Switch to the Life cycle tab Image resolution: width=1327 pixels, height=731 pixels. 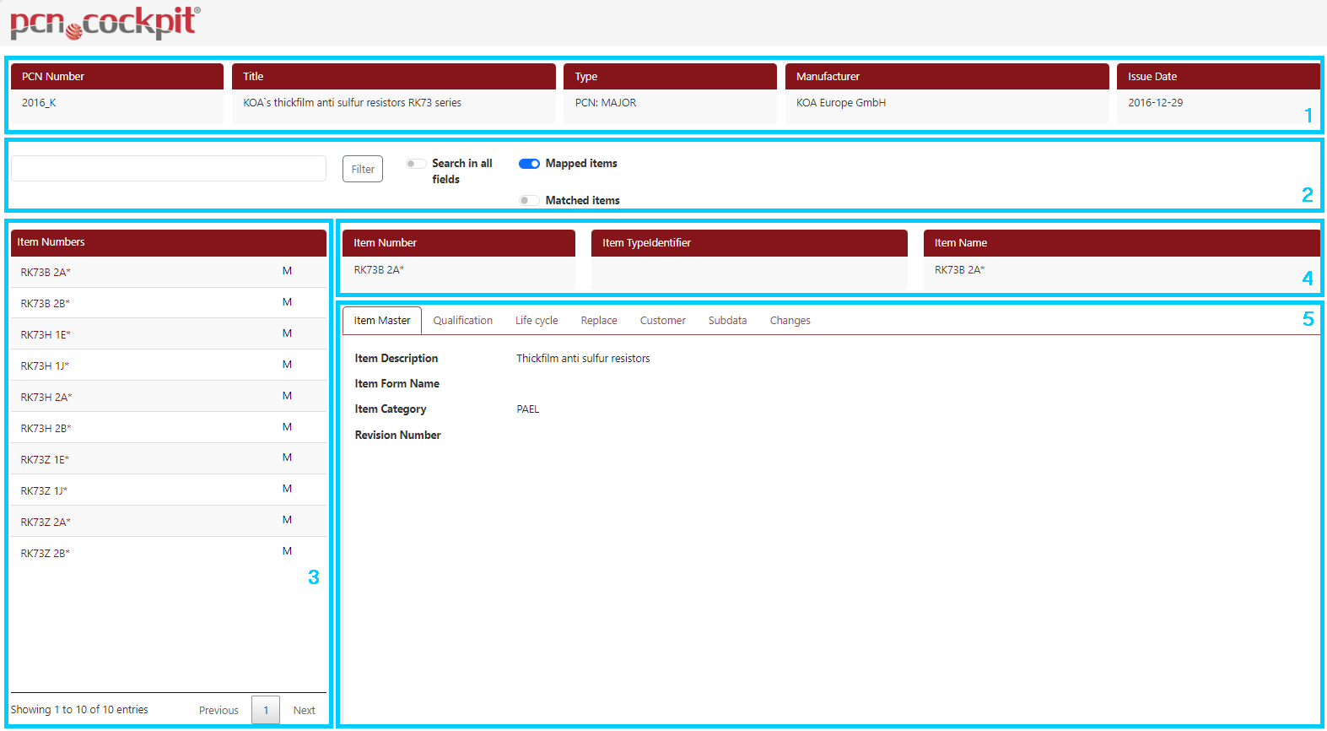(537, 321)
